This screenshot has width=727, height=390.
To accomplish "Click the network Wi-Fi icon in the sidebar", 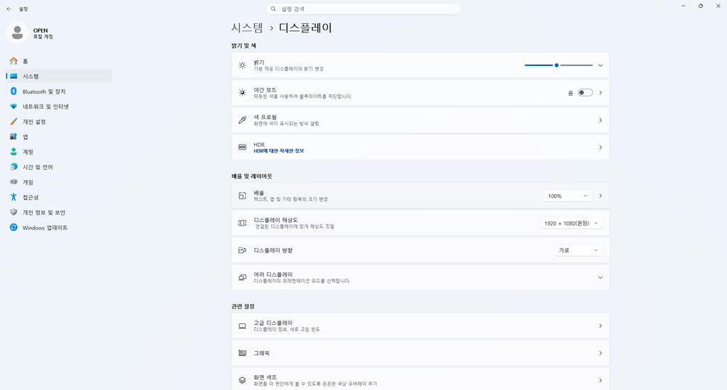I will (13, 106).
